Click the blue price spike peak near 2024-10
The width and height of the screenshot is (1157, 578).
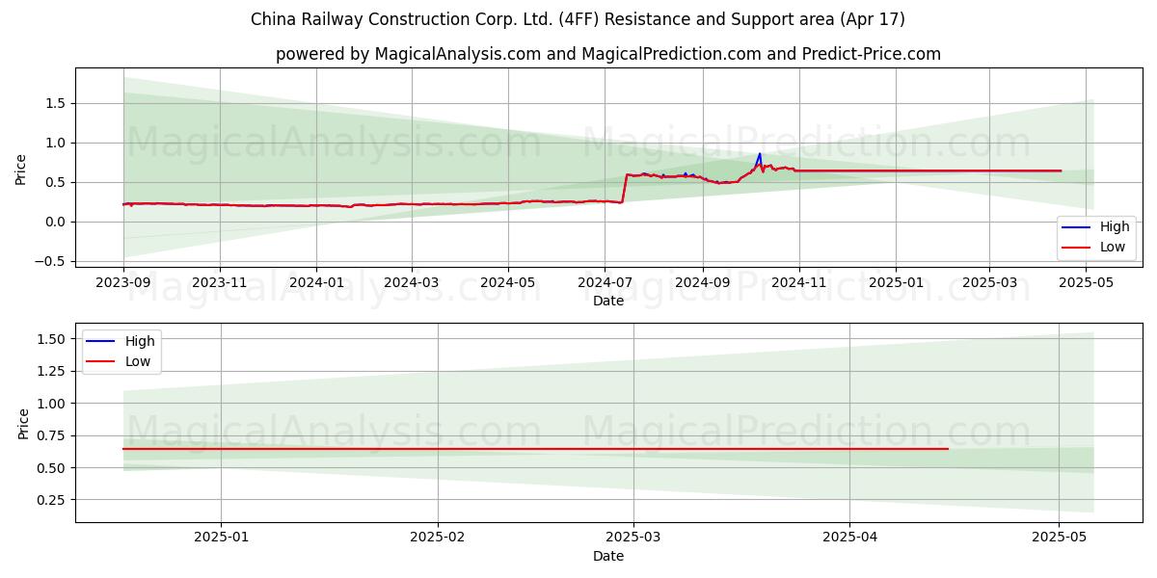pos(760,154)
